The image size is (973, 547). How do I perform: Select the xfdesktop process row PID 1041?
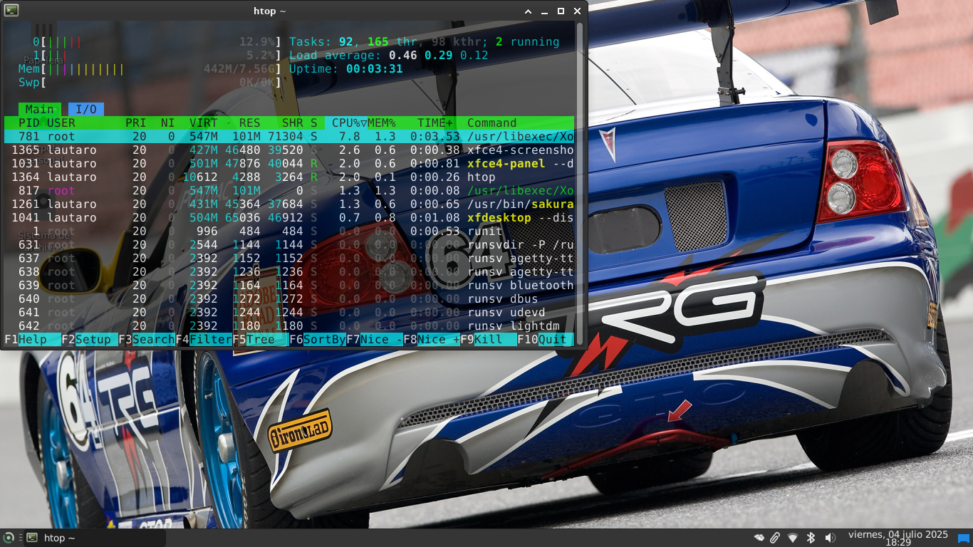289,218
